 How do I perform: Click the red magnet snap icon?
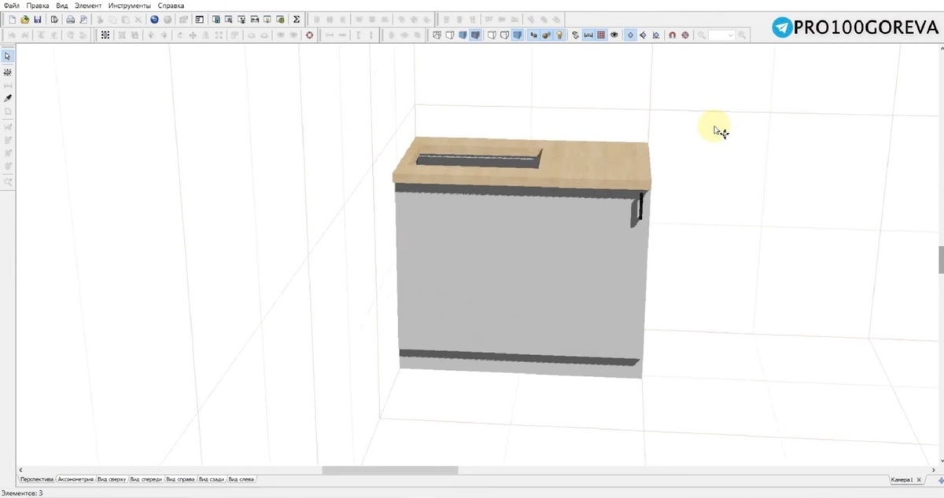(672, 35)
